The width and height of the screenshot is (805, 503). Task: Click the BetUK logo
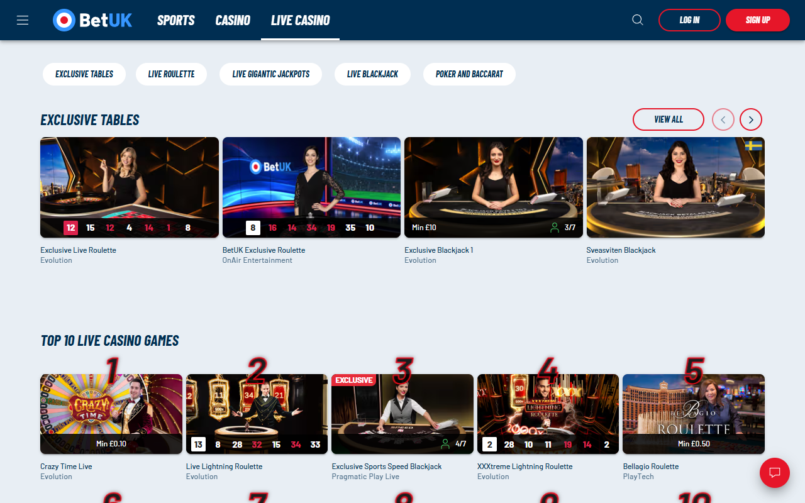click(92, 20)
